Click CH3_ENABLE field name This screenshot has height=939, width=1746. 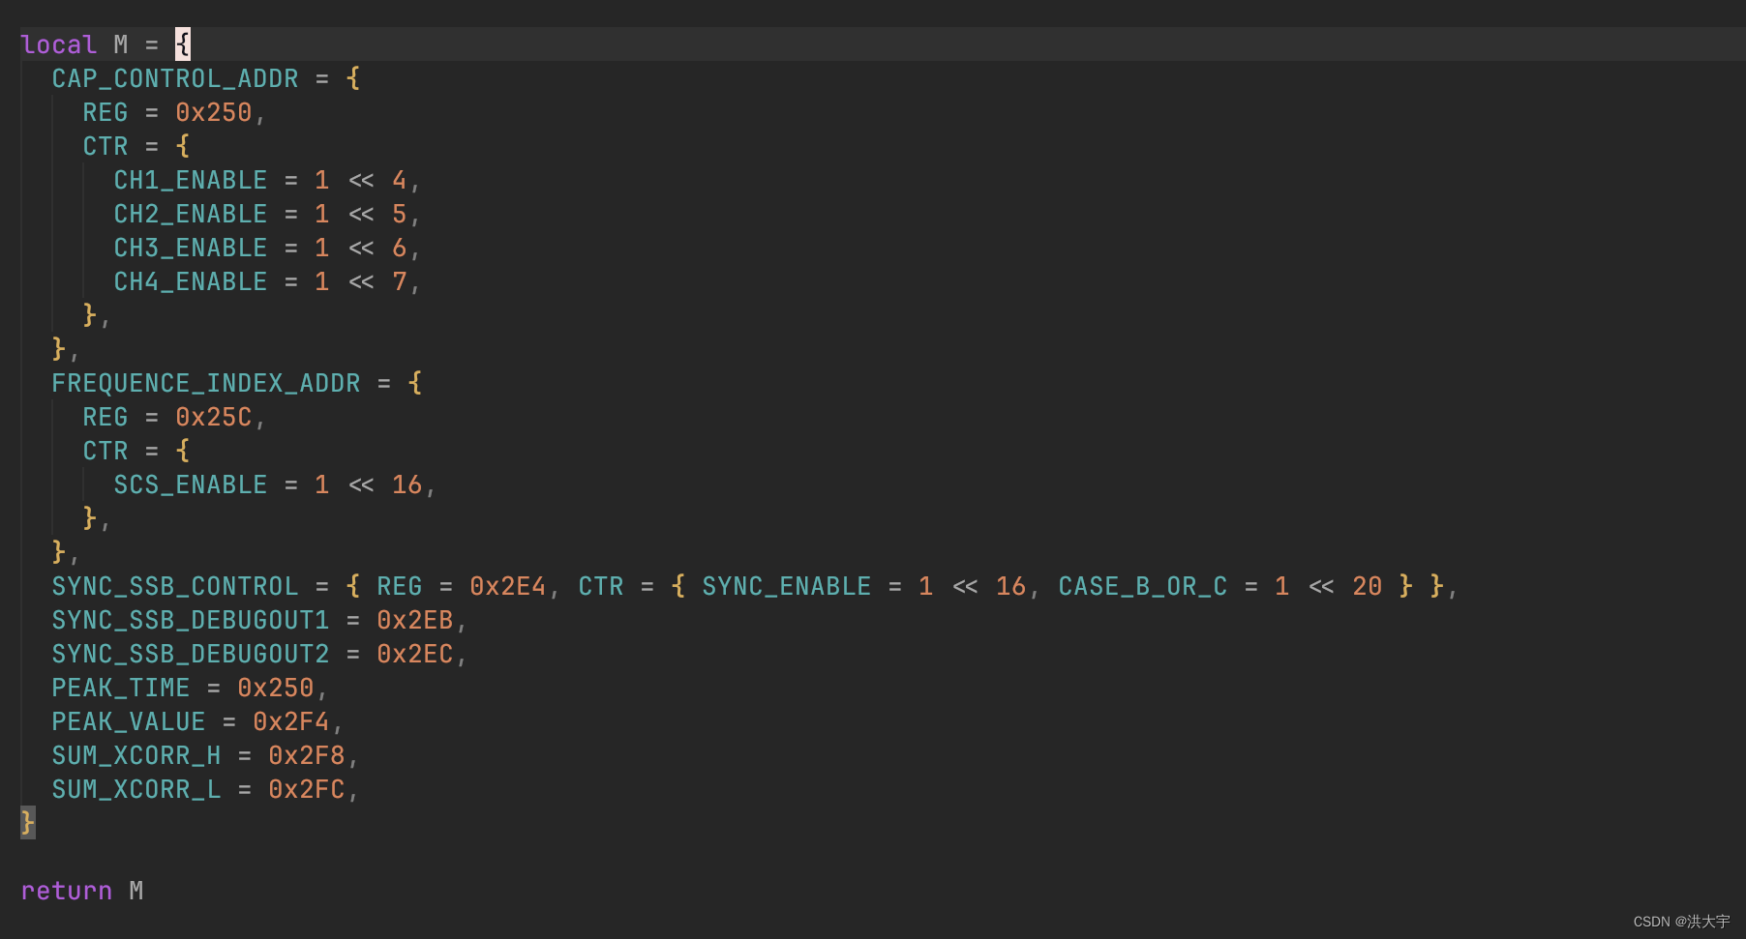[191, 248]
